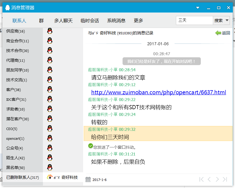This screenshot has width=235, height=188.
Task: Select the contact a' 奇好科技
Action: pos(63,177)
